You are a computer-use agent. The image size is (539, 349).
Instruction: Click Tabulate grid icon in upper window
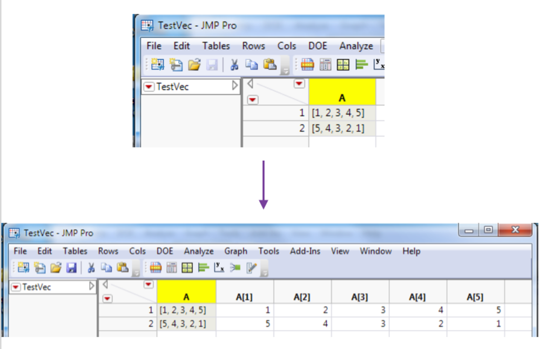[x=343, y=65]
